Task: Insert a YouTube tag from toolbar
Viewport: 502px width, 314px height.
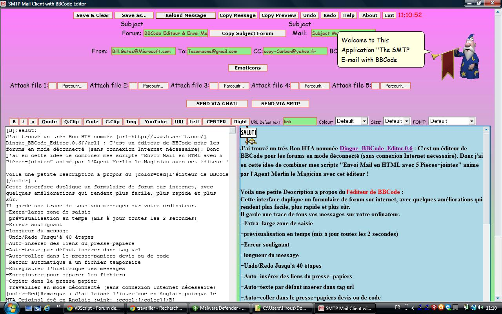Action: pos(155,122)
